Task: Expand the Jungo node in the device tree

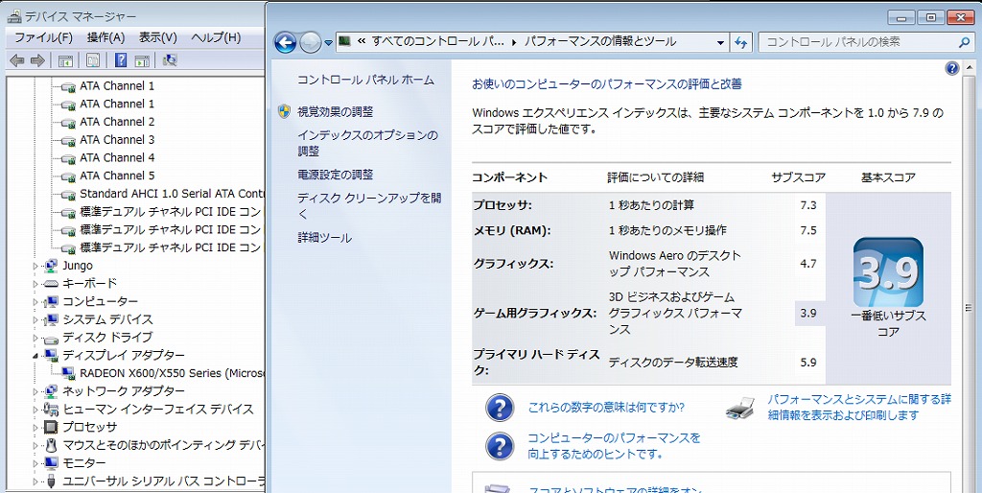Action: pyautogui.click(x=35, y=266)
